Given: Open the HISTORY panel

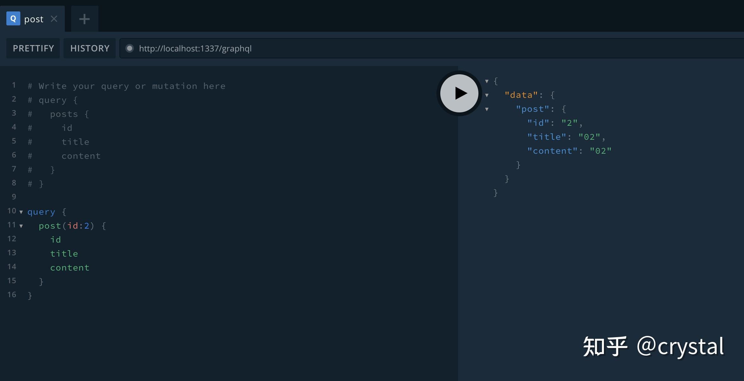Looking at the screenshot, I should click(90, 48).
